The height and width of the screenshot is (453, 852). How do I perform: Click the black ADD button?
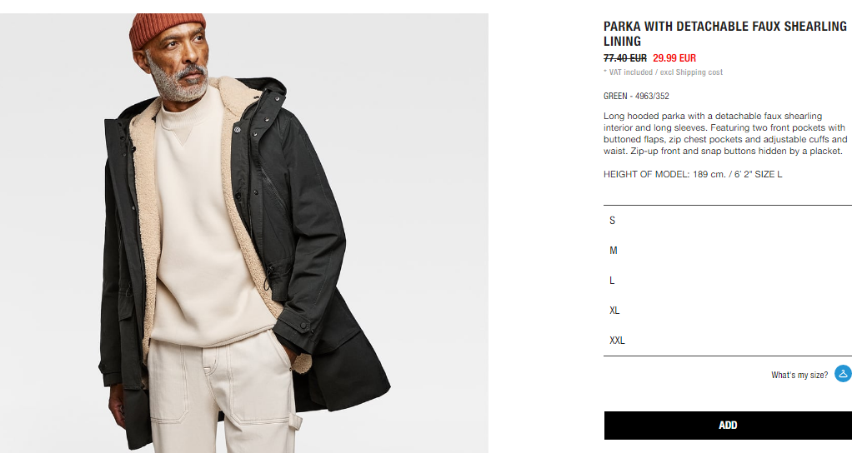pyautogui.click(x=728, y=426)
